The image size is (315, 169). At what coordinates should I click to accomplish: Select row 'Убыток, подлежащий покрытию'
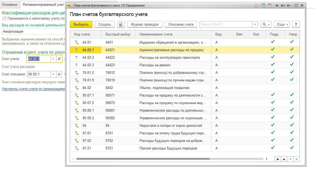185,88
